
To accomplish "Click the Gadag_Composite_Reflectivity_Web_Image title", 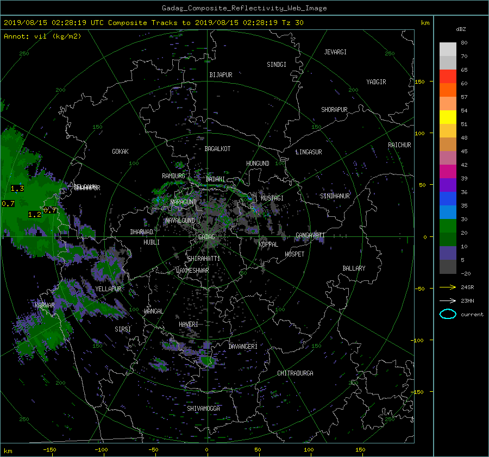I will point(244,8).
